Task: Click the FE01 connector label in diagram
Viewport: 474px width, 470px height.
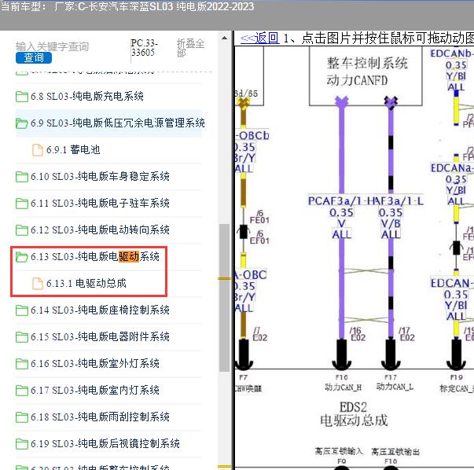Action: 259,220
